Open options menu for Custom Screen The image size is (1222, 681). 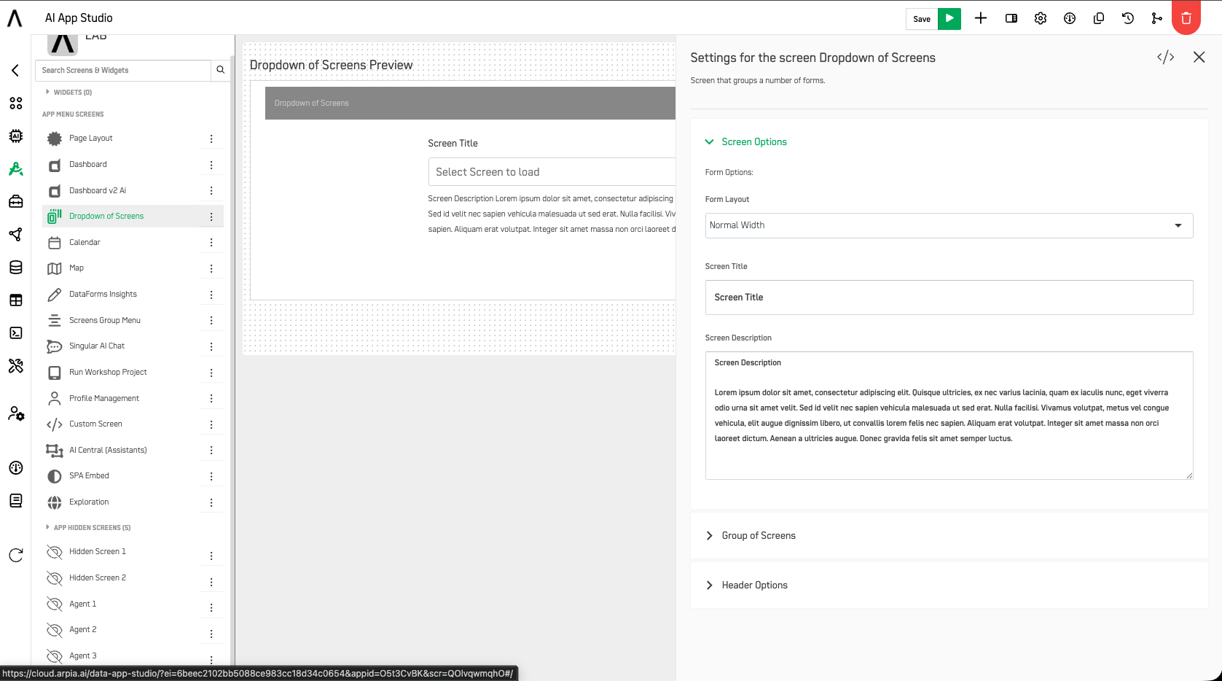211,425
